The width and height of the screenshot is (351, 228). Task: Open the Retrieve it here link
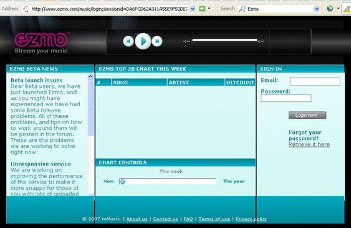click(x=309, y=144)
